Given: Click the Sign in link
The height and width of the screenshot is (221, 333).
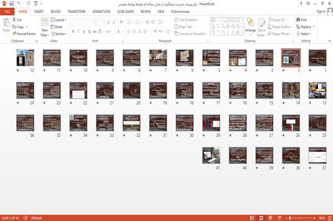Looking at the screenshot, I should click(x=321, y=12).
